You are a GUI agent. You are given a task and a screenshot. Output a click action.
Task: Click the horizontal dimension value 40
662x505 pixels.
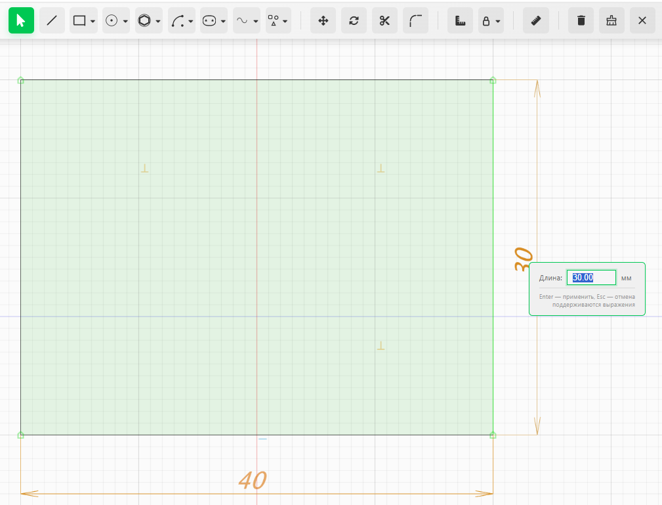[x=253, y=480]
